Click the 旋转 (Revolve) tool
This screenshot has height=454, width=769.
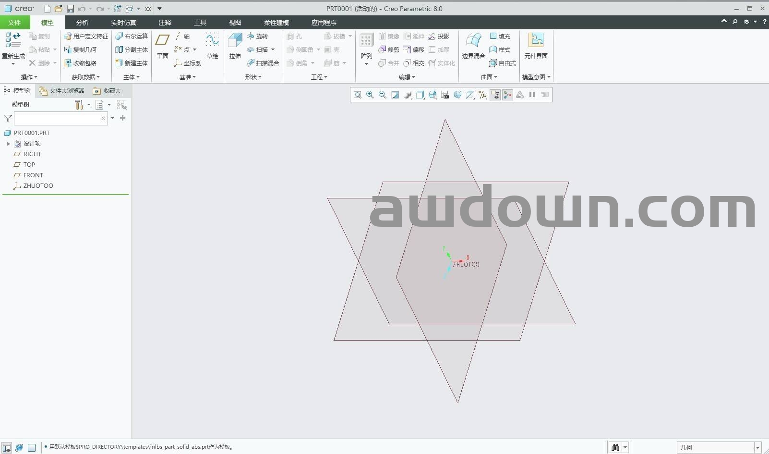pyautogui.click(x=257, y=36)
